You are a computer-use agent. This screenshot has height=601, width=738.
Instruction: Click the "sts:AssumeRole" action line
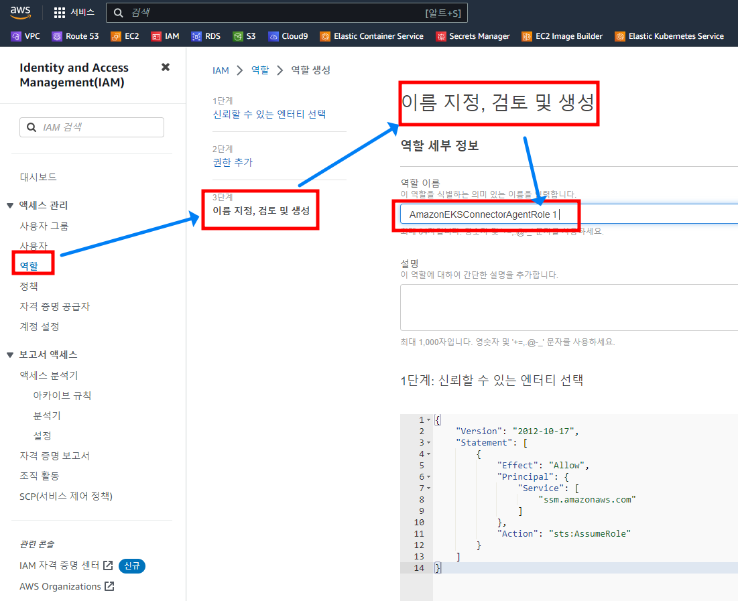click(x=564, y=534)
